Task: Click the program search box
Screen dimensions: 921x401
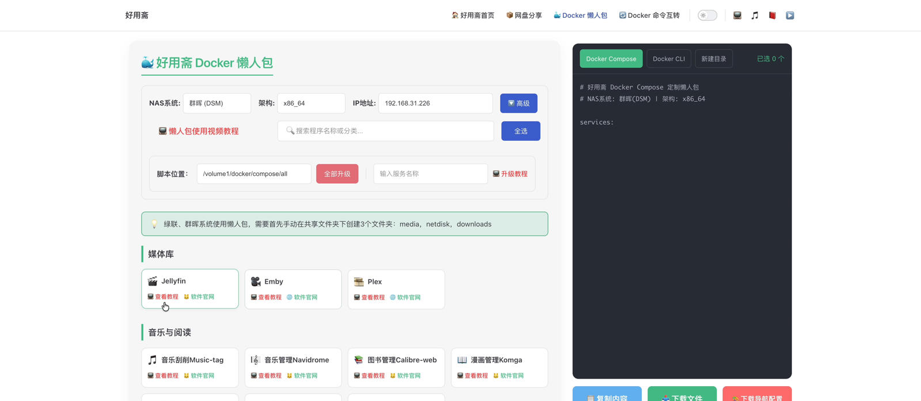Action: pyautogui.click(x=386, y=131)
